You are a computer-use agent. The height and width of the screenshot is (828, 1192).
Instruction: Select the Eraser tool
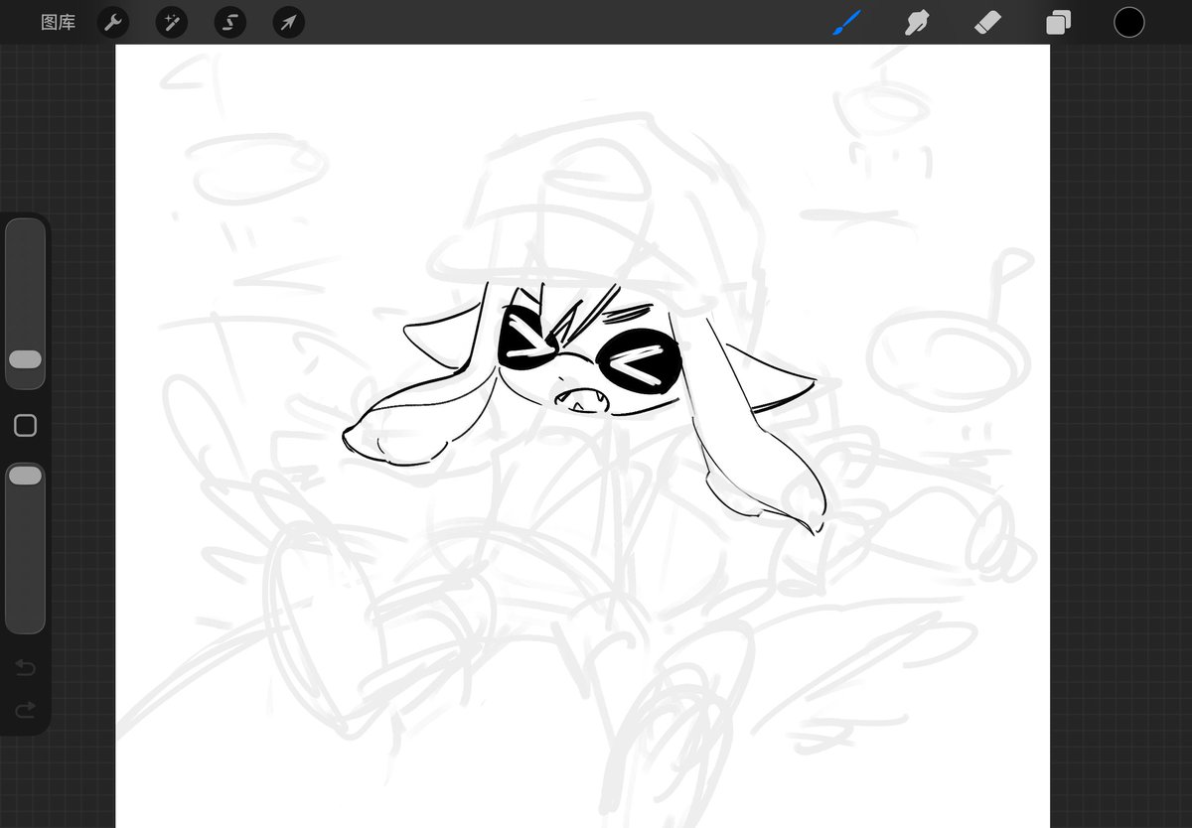pyautogui.click(x=987, y=22)
